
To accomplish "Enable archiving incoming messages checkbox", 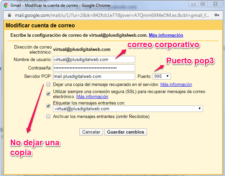I will pyautogui.click(x=48, y=116).
